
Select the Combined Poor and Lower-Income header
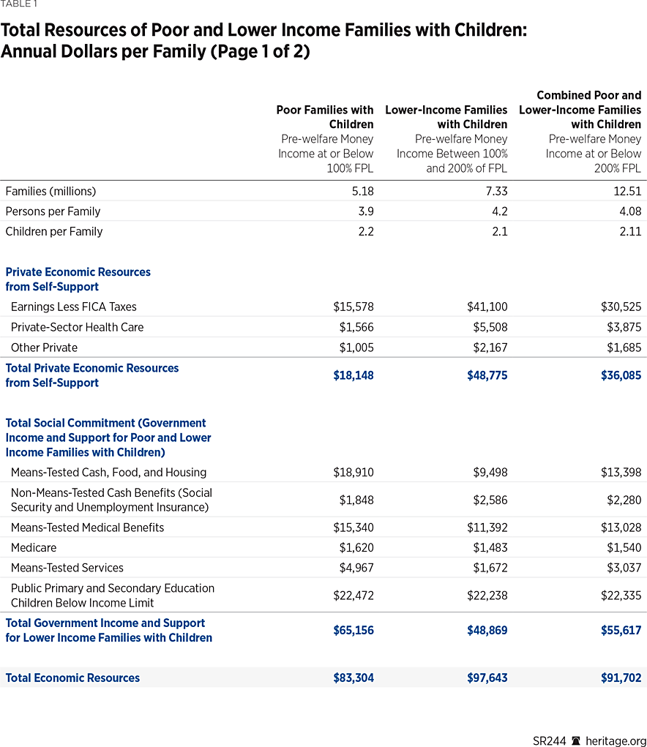click(580, 110)
